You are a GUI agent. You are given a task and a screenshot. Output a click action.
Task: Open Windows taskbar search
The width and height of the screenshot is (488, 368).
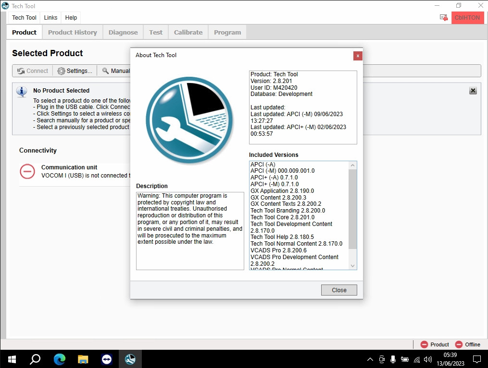35,359
